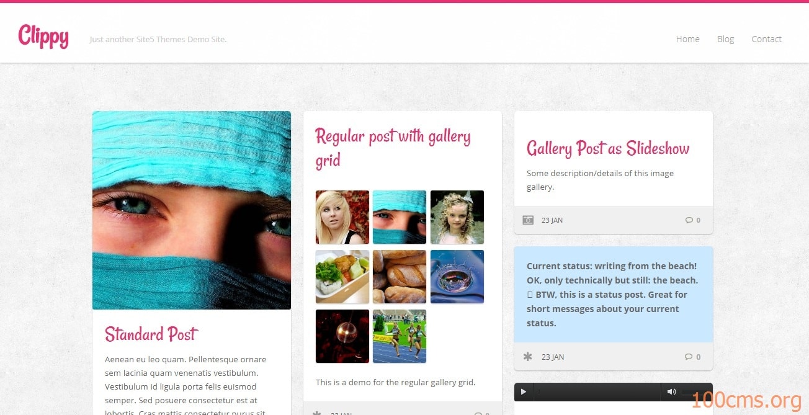The width and height of the screenshot is (809, 415).
Task: Open the curly-haired girl thumbnail
Action: coord(457,217)
